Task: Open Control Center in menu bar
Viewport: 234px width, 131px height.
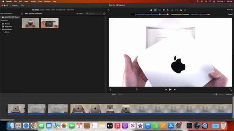Action: (x=214, y=1)
